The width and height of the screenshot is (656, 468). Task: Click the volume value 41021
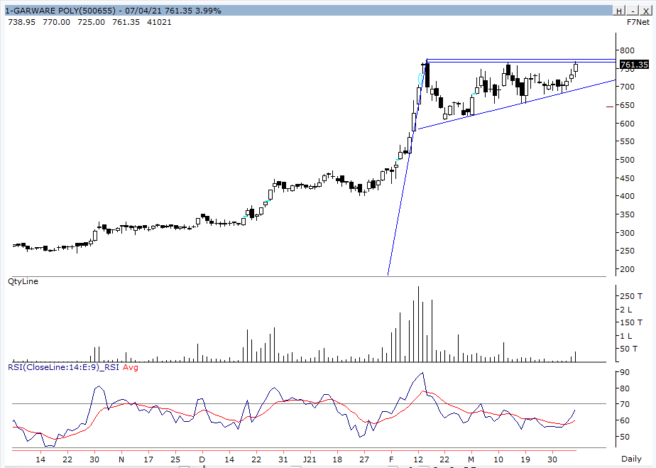pyautogui.click(x=160, y=22)
